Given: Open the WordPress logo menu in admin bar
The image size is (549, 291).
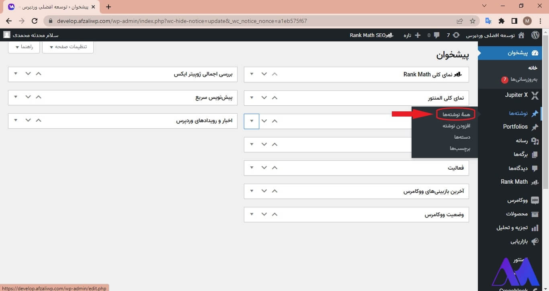Looking at the screenshot, I should tap(535, 35).
